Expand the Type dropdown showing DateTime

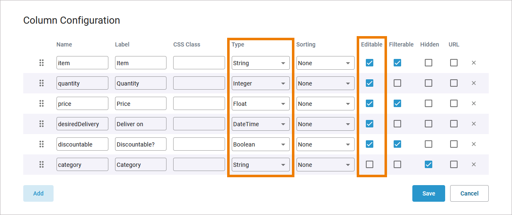[x=260, y=124]
